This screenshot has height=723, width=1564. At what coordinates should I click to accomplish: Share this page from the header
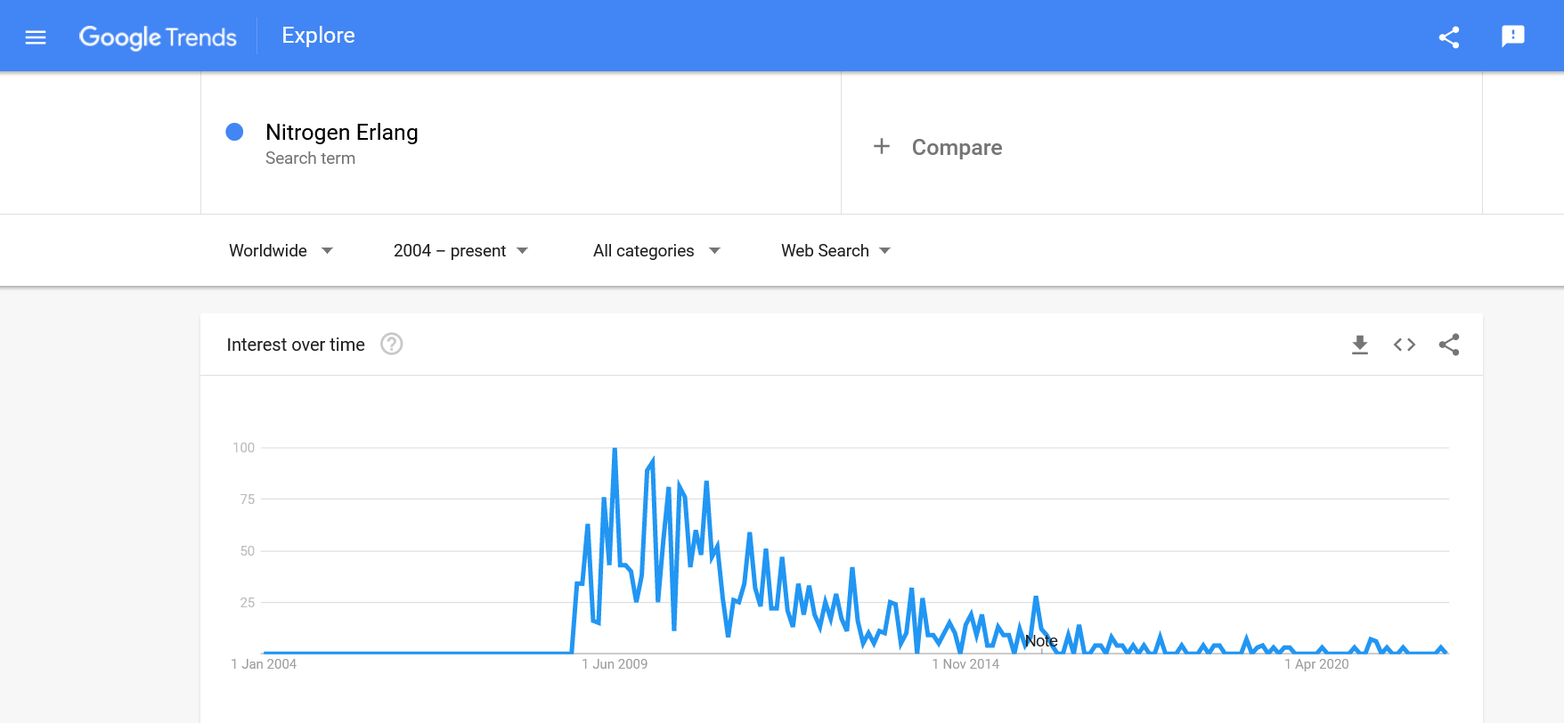tap(1448, 37)
